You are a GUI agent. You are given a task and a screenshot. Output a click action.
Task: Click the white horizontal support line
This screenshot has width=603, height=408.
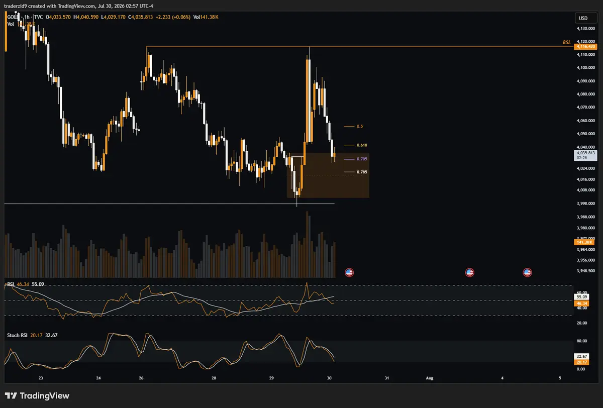[x=169, y=203]
